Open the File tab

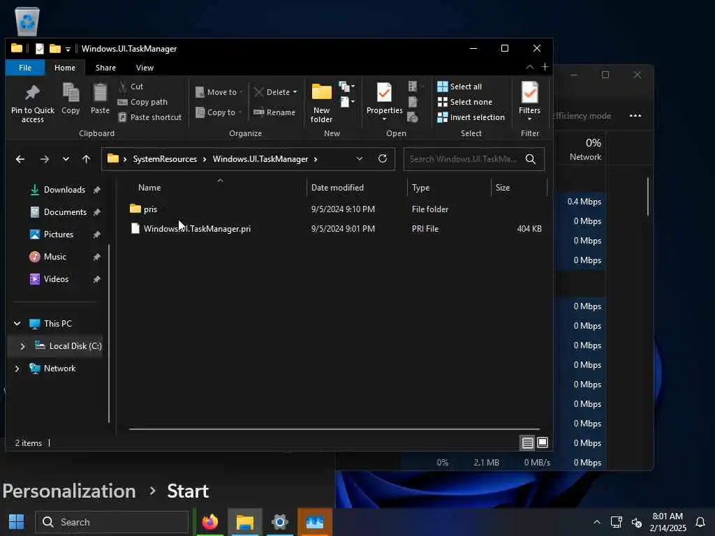tap(25, 68)
